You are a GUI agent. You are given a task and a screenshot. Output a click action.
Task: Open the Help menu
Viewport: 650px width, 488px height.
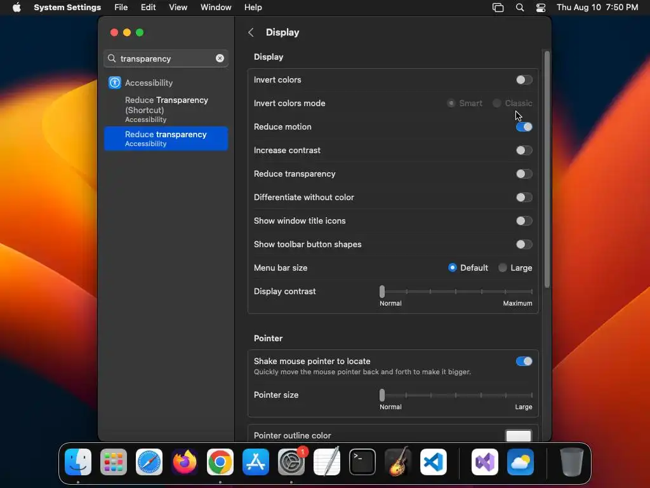[x=253, y=8]
